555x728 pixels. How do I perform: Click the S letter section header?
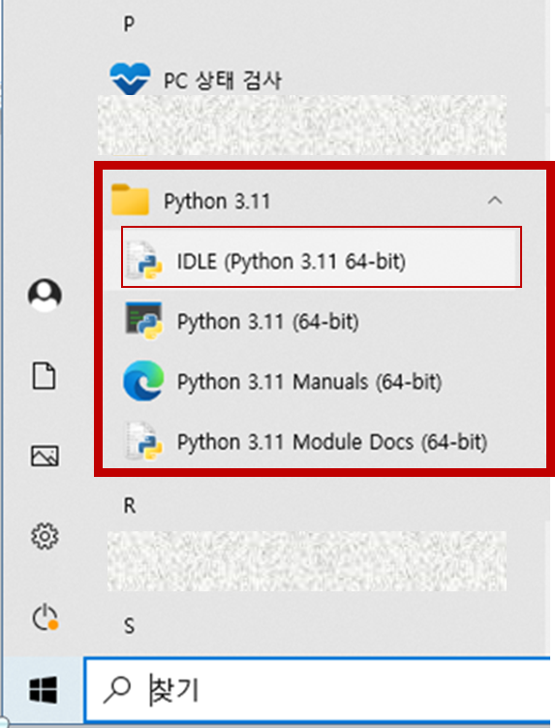click(130, 626)
